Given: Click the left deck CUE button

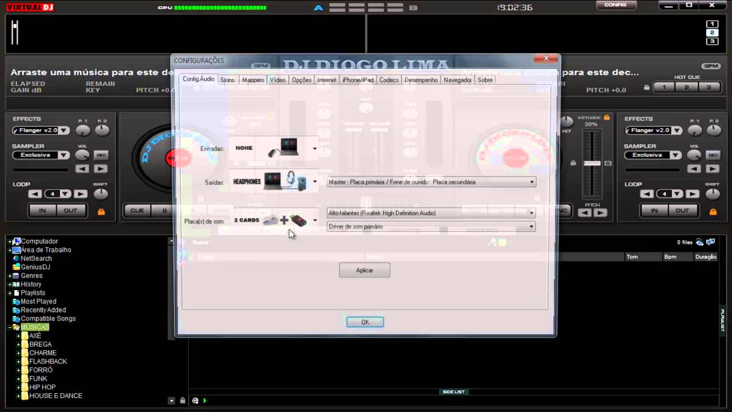Looking at the screenshot, I should click(137, 211).
